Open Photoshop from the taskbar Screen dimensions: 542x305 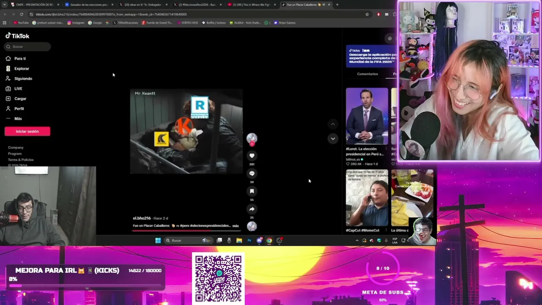pos(249,241)
